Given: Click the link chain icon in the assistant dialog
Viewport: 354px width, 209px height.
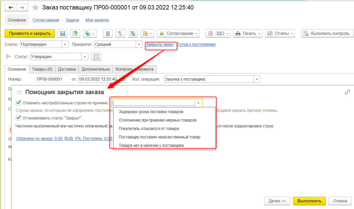Looking at the screenshot, I should (347, 92).
